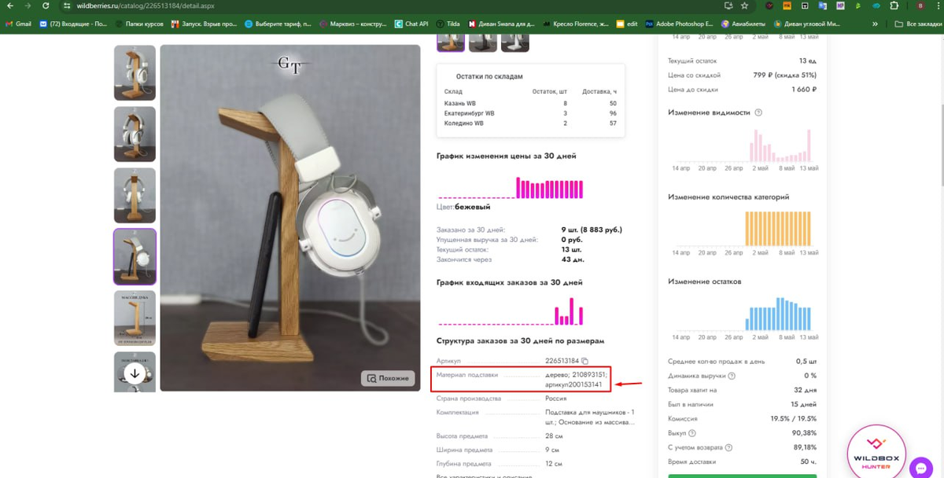This screenshot has height=478, width=944.
Task: Click the Изменение остатков blue chart
Action: [743, 313]
